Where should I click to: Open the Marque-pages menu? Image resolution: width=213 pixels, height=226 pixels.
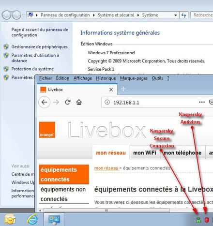click(134, 78)
